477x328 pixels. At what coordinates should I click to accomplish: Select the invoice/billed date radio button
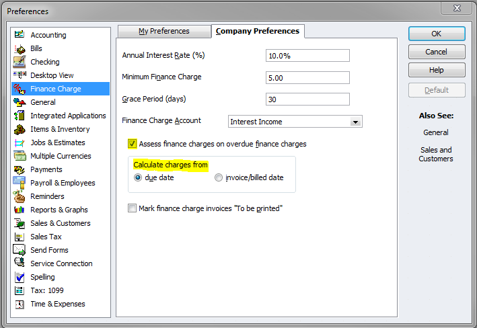click(x=219, y=177)
